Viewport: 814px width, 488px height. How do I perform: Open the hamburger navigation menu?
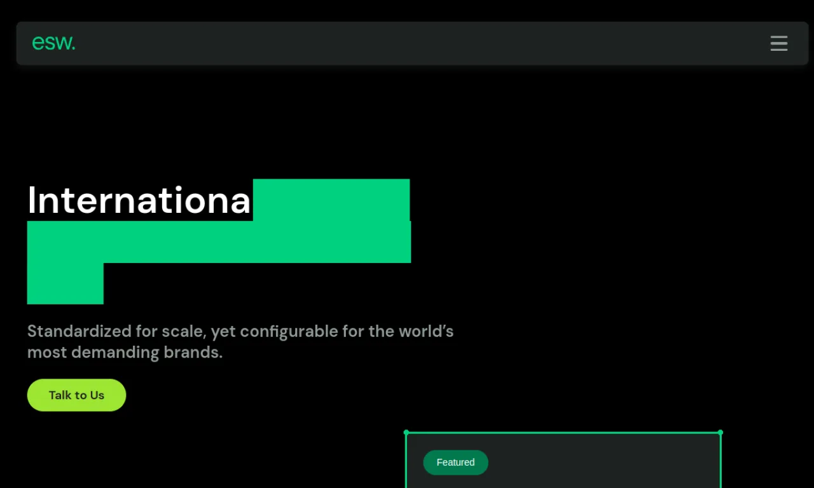(x=779, y=43)
